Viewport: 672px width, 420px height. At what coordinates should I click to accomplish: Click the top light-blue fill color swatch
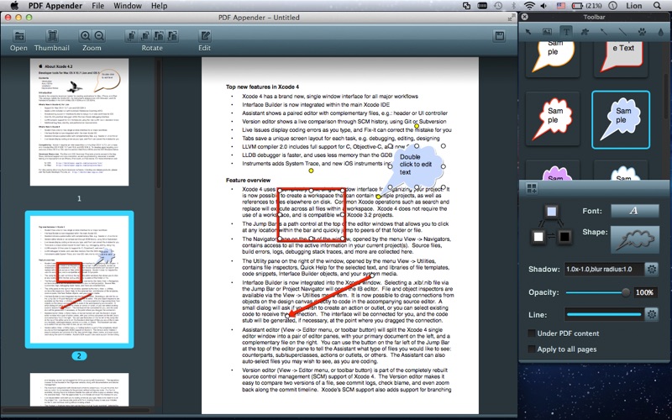coord(551,212)
